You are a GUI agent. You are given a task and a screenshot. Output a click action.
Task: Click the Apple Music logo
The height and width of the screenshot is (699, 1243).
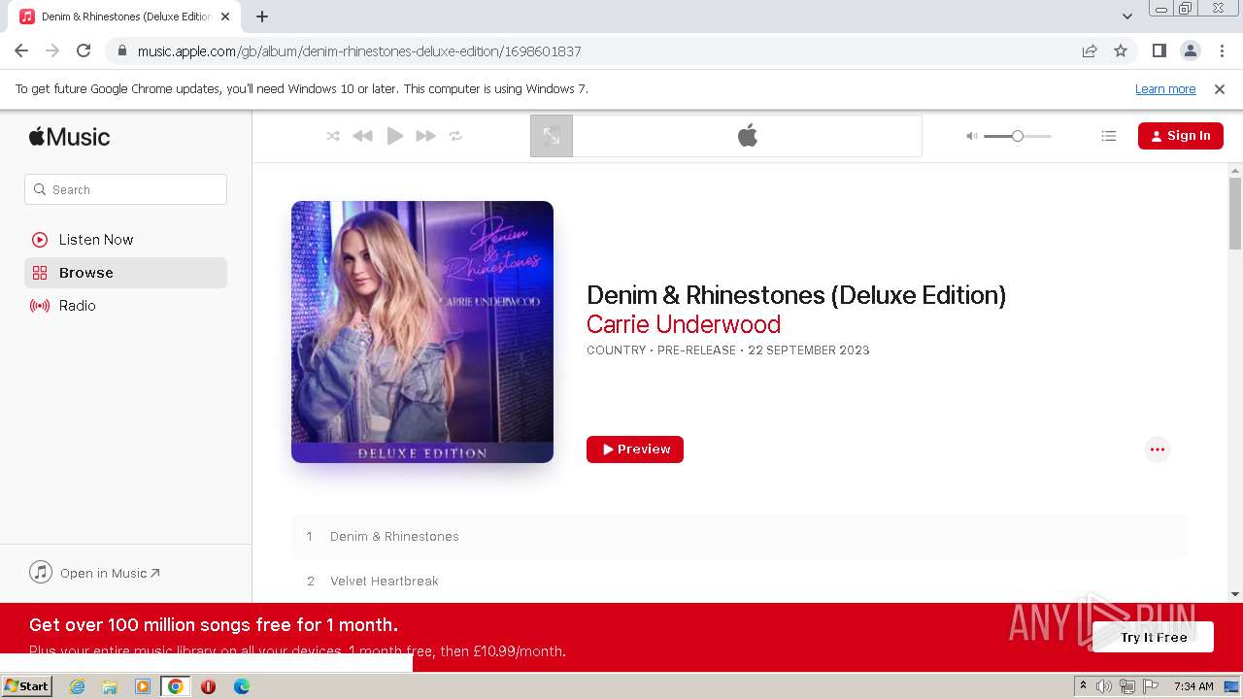tap(69, 137)
